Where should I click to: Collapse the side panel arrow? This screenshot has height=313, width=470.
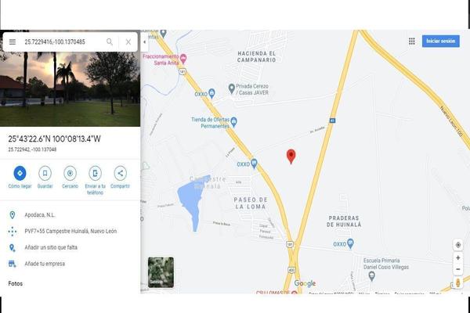(144, 42)
